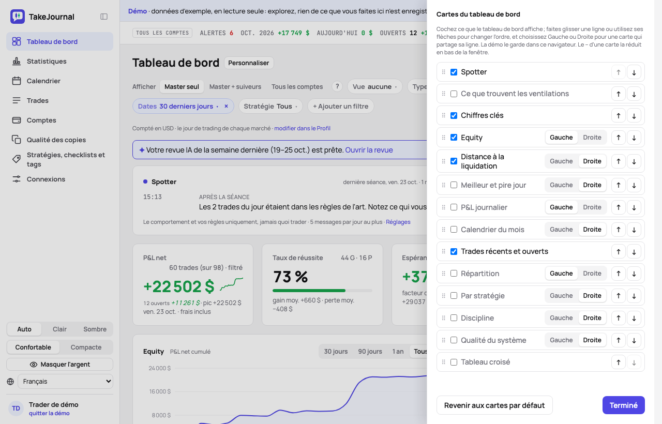The width and height of the screenshot is (662, 424).
Task: Click the TakeJournal logo icon
Action: coord(18,17)
